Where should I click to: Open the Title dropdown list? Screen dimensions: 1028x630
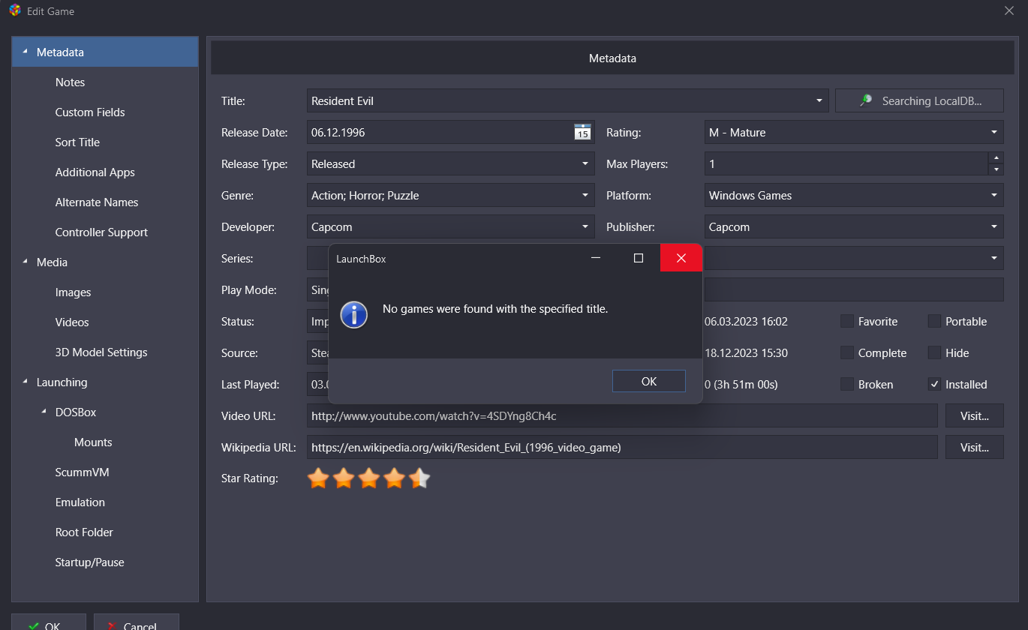[819, 100]
